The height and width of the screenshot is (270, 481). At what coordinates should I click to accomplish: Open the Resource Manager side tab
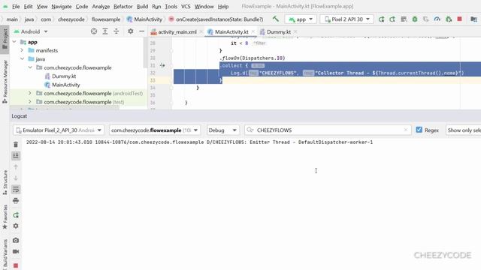click(5, 81)
